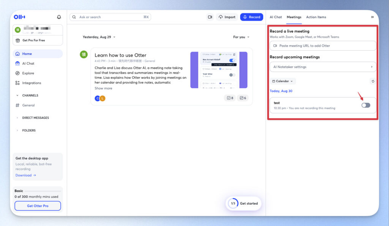Show more of the conversation summary
Image resolution: width=389 pixels, height=226 pixels.
tap(103, 88)
